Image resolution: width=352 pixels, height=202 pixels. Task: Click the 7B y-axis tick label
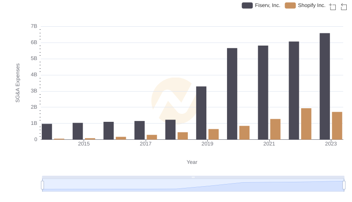(34, 26)
